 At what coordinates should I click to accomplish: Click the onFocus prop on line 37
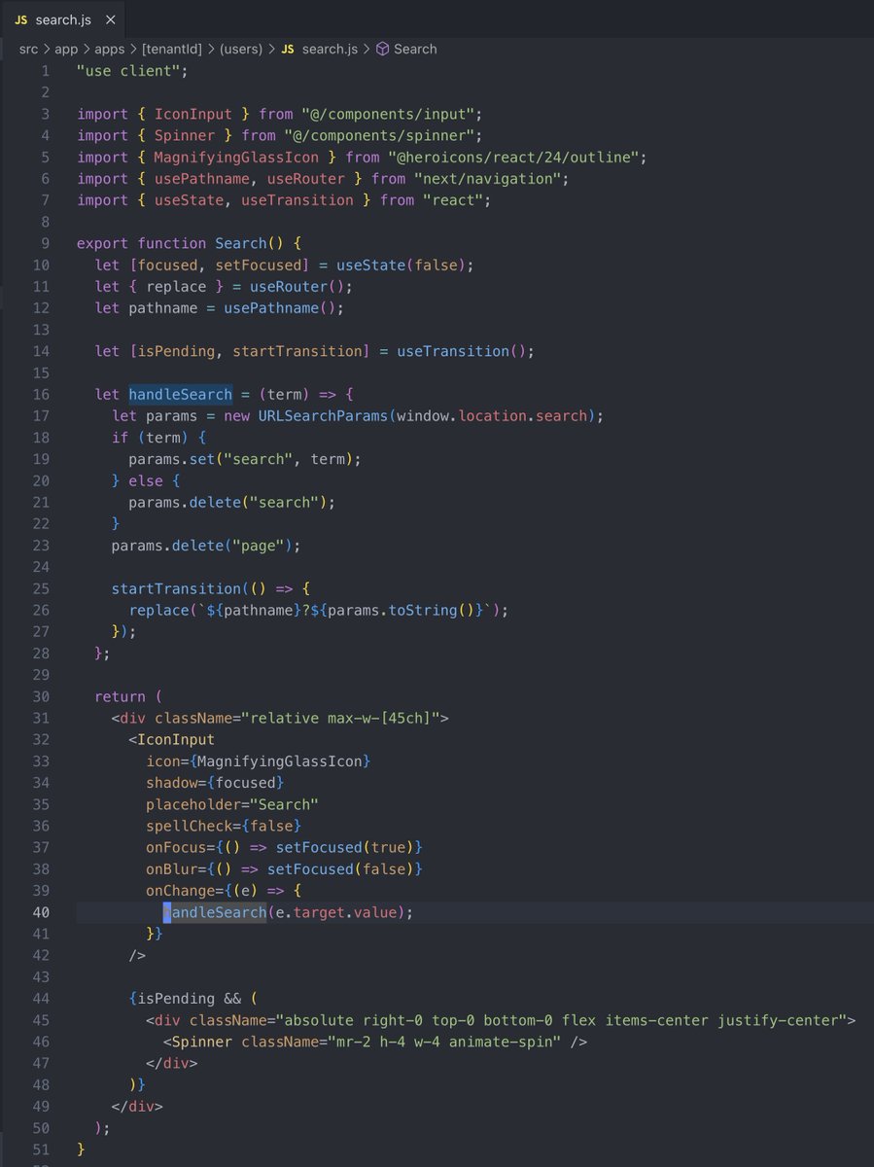pyautogui.click(x=284, y=847)
